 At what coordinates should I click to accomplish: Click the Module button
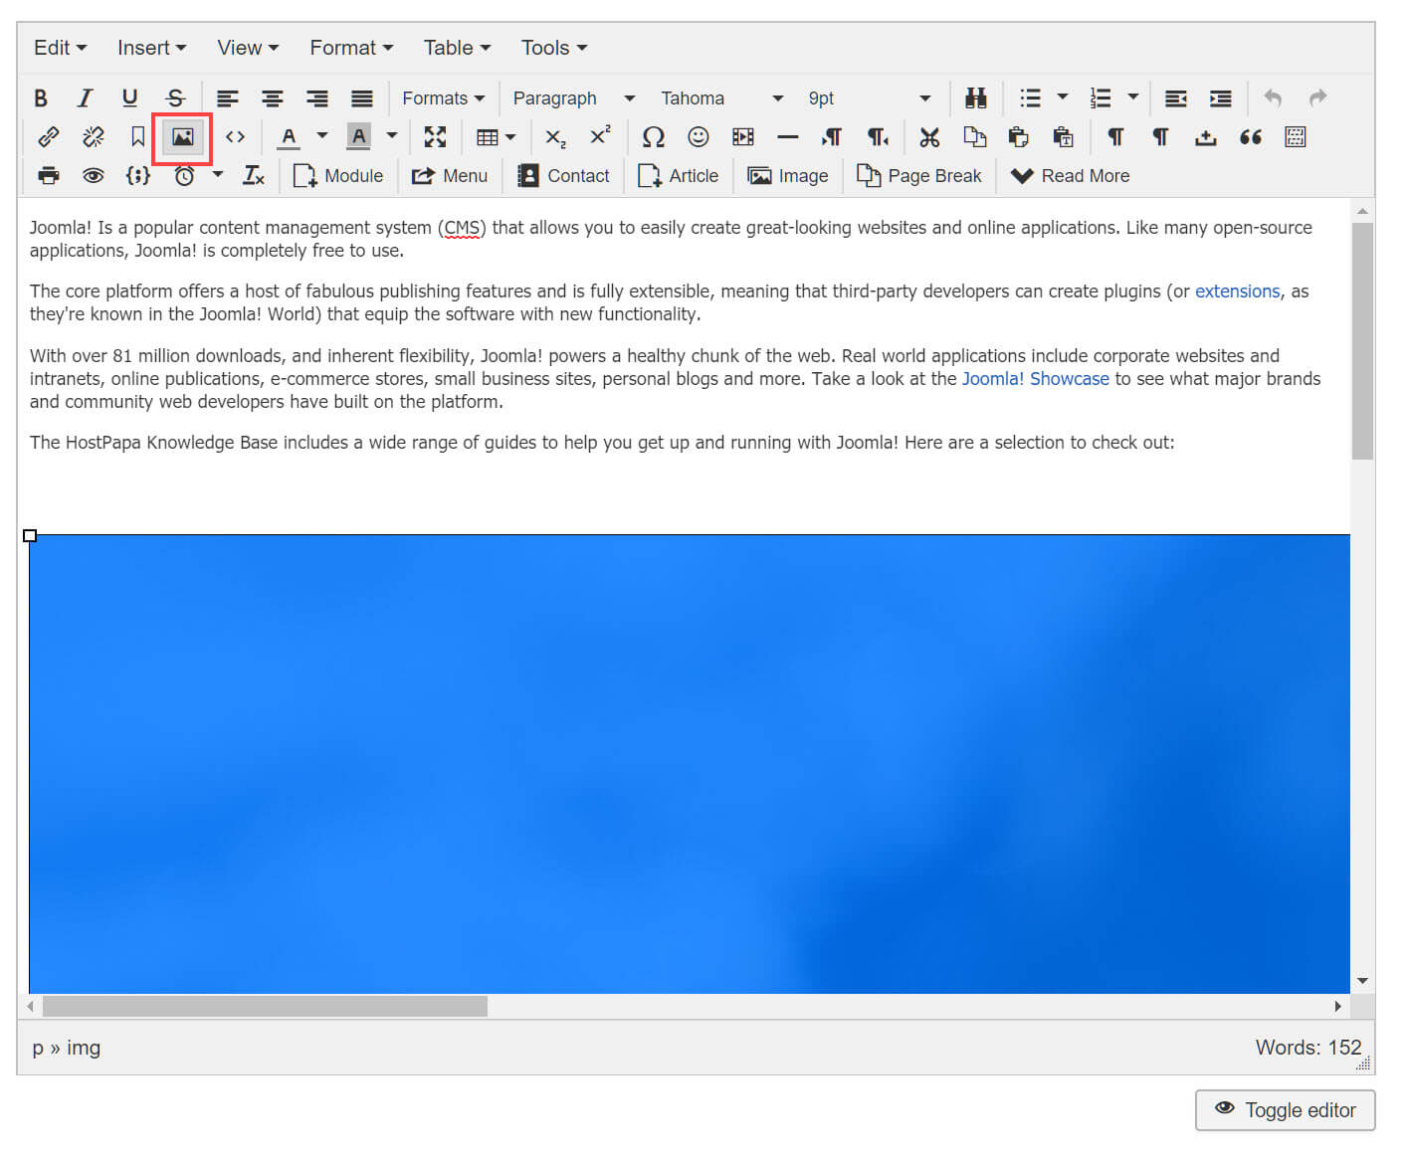pos(338,176)
